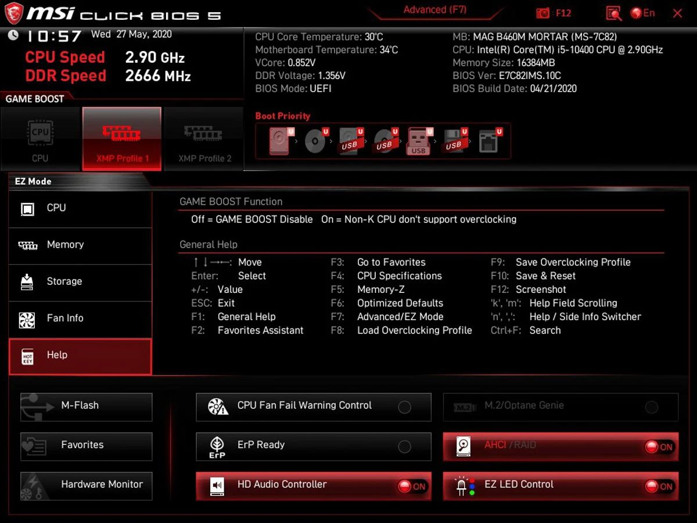Image resolution: width=697 pixels, height=523 pixels.
Task: Close the BIOS with the X button
Action: tap(677, 13)
